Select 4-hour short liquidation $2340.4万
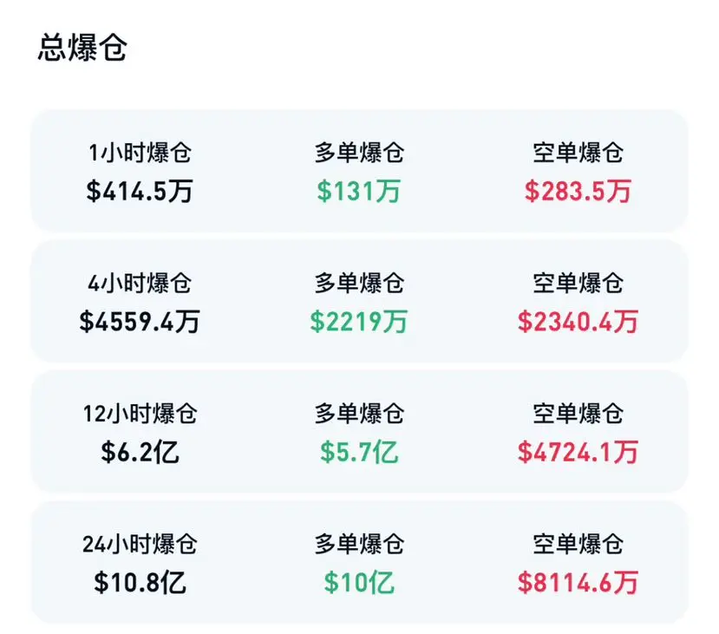The width and height of the screenshot is (719, 634). 578,322
